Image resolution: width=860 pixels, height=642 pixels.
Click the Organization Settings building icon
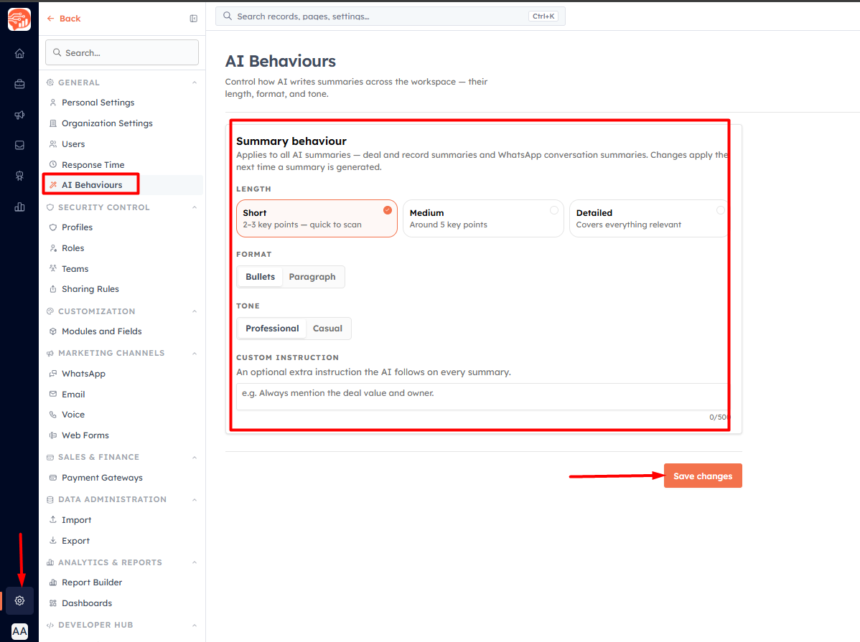(53, 123)
